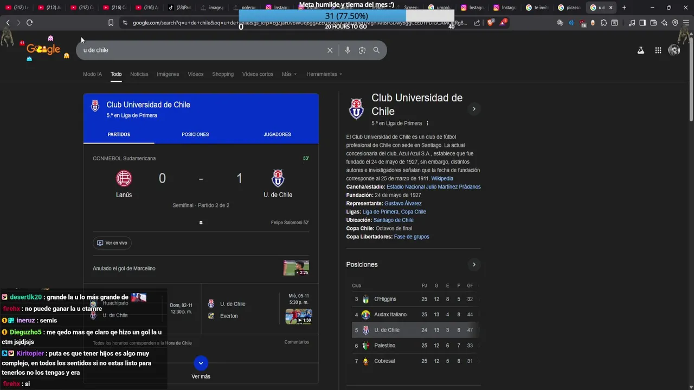The height and width of the screenshot is (390, 694).
Task: Click the browser forward arrow
Action: click(x=18, y=23)
